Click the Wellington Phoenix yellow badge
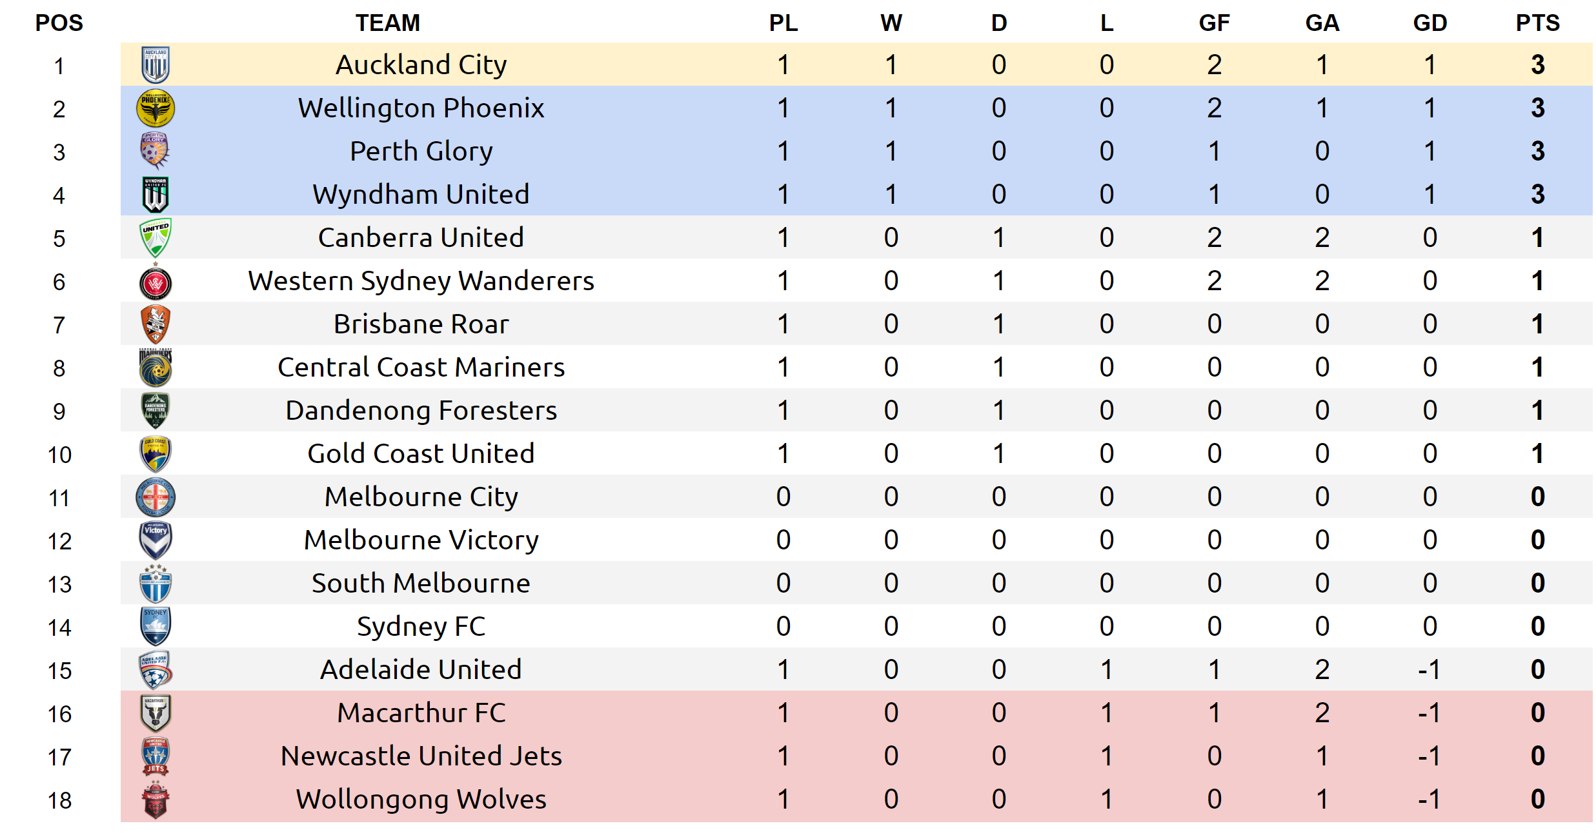1596x837 pixels. (155, 108)
